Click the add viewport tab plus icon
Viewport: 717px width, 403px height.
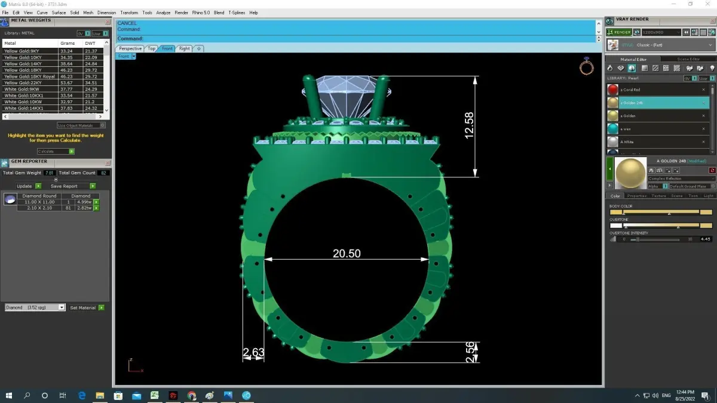(x=199, y=48)
